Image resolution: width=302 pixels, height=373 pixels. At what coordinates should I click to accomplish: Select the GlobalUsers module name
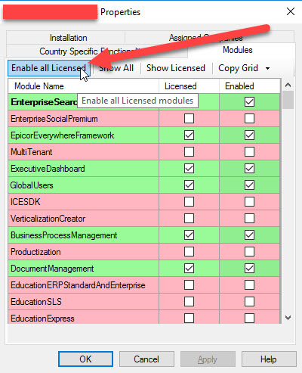tap(32, 185)
